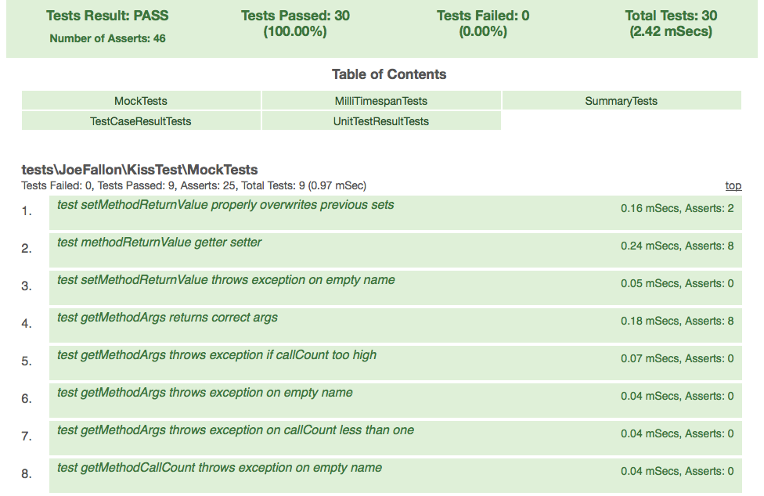The height and width of the screenshot is (496, 764).
Task: Select getMethodArgs throws exception if callCount too high
Action: 217,355
